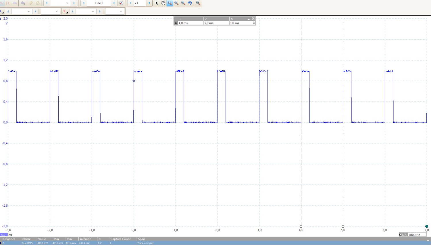Toggle the lock icon in the ruler legend
431x246 pixels.
(x=253, y=23)
